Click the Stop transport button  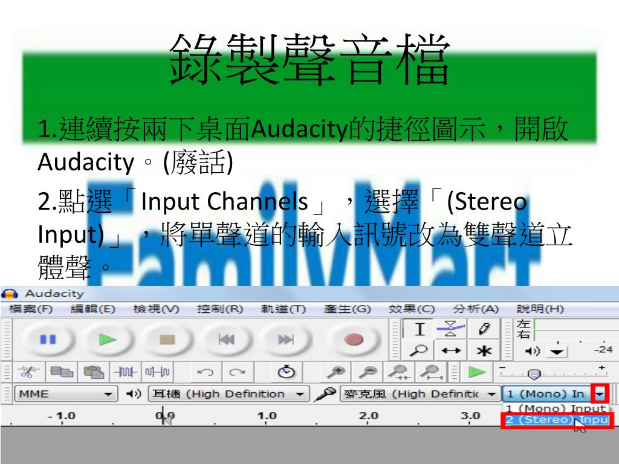coord(167,340)
